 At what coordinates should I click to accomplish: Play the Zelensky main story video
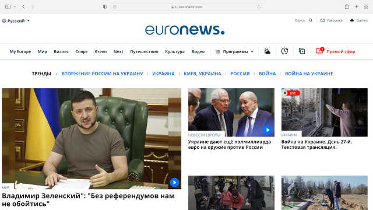click(x=174, y=183)
